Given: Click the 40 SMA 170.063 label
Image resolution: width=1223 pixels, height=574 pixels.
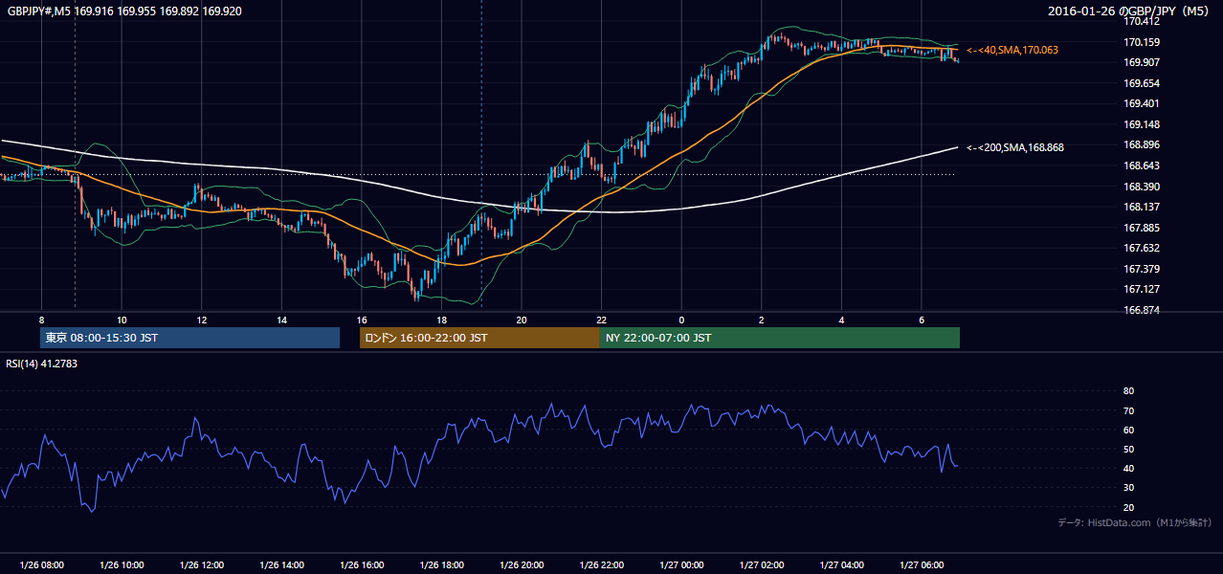Looking at the screenshot, I should (1012, 50).
